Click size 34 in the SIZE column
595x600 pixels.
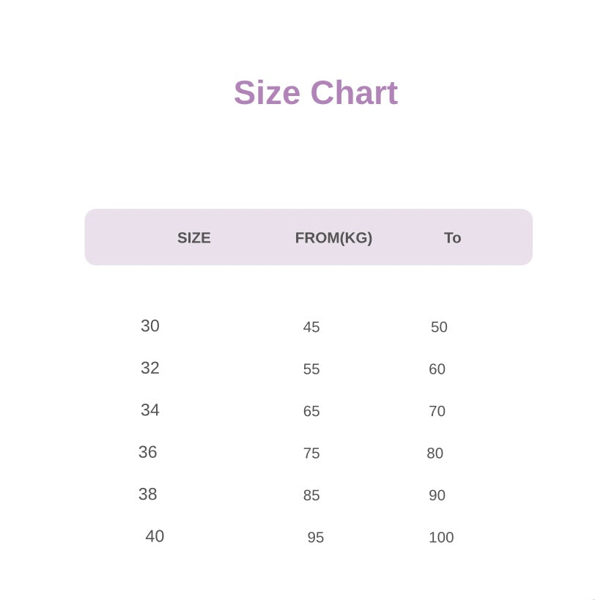pyautogui.click(x=150, y=410)
